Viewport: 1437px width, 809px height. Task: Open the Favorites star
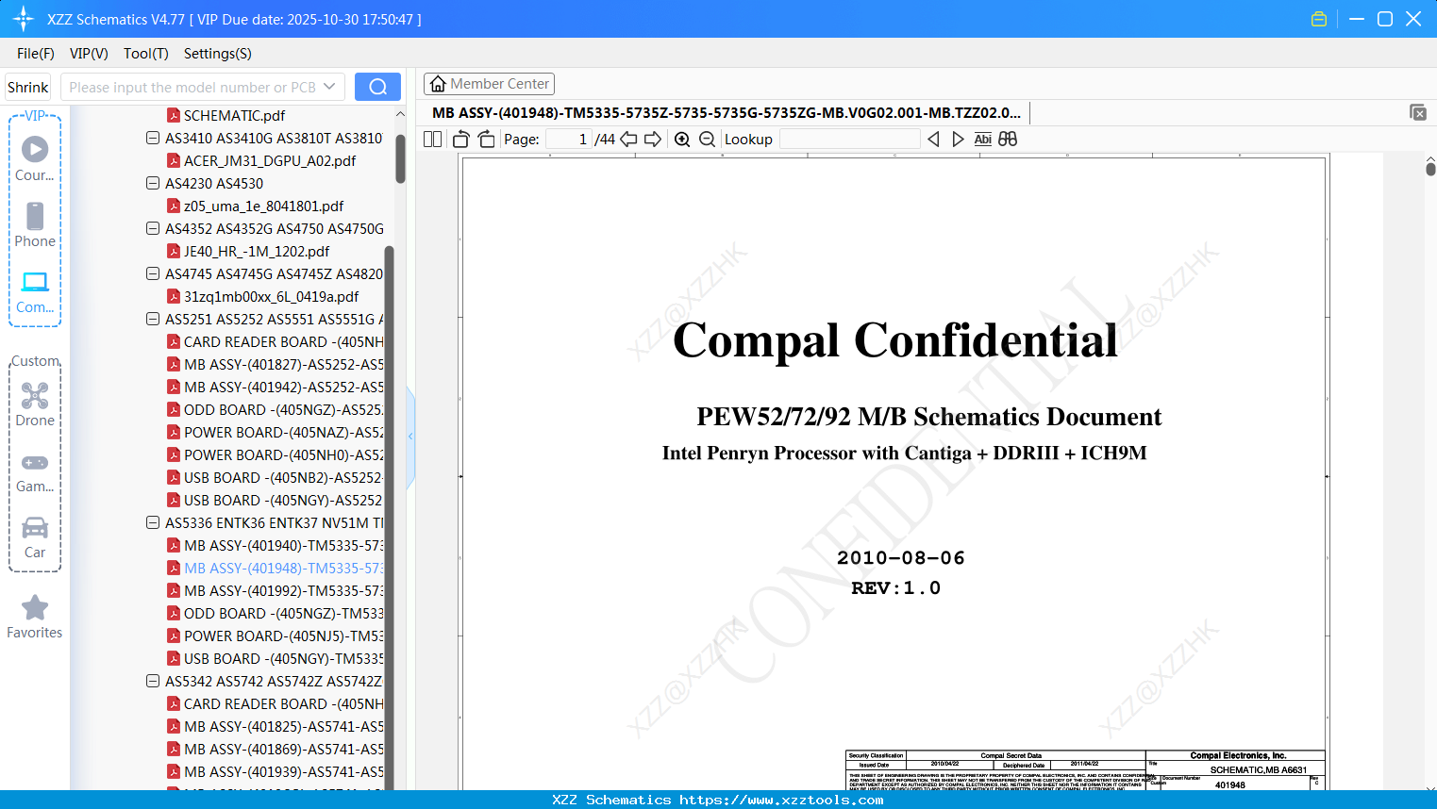tap(35, 617)
